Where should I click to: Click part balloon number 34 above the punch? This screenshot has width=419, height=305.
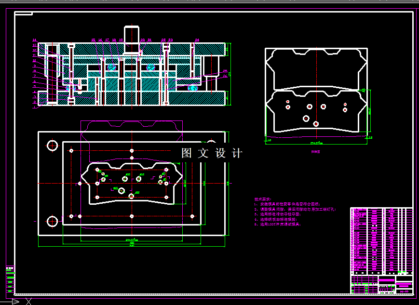pos(197,39)
